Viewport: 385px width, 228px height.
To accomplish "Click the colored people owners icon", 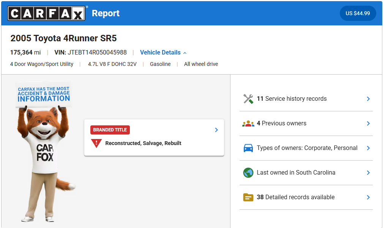I will pyautogui.click(x=248, y=123).
